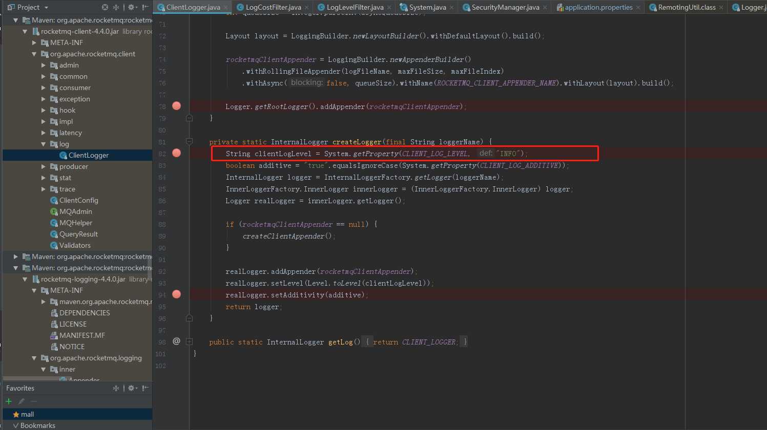Viewport: 767px width, 430px height.
Task: Open QueryResult class in tree
Action: click(x=78, y=234)
